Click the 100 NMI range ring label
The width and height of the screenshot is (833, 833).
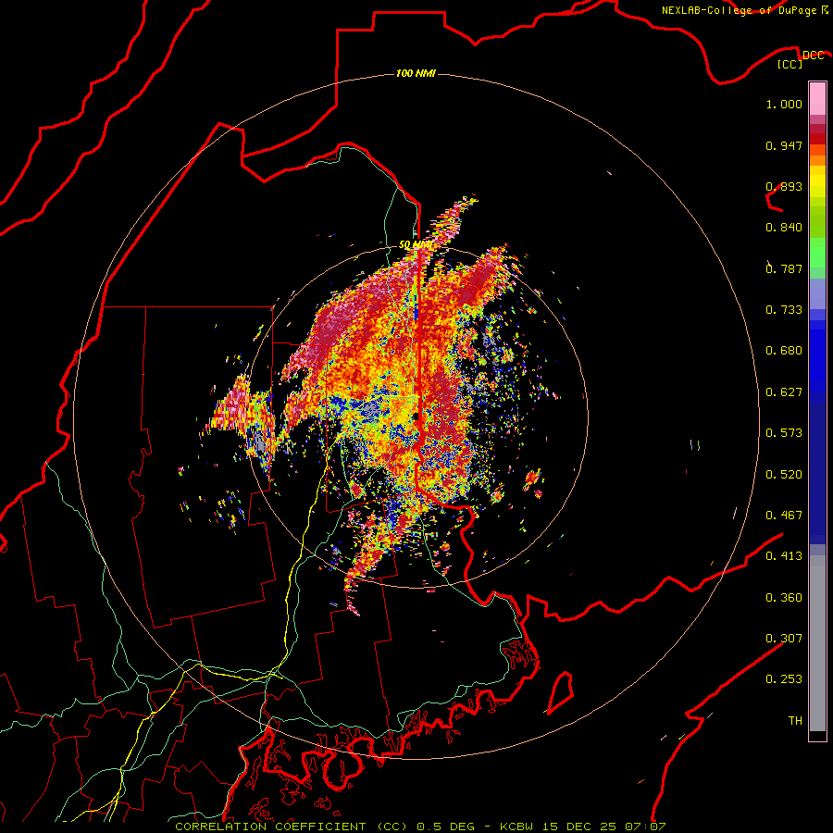click(416, 73)
